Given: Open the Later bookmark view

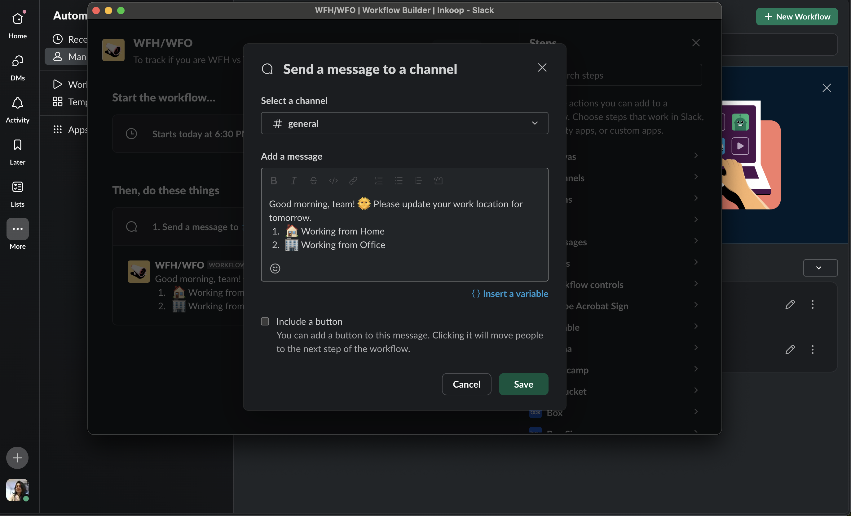Looking at the screenshot, I should 18,151.
